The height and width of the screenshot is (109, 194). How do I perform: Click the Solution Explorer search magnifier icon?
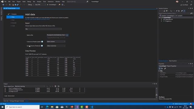(x=191, y=13)
